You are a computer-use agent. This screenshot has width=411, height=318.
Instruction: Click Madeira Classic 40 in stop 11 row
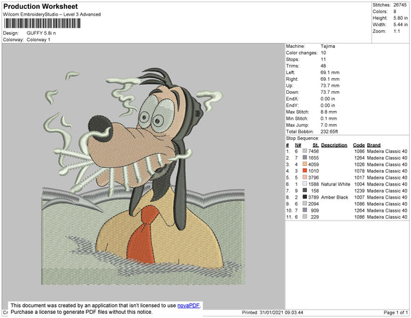pos(387,217)
